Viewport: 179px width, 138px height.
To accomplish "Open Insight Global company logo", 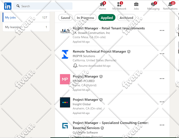I will (65, 102).
